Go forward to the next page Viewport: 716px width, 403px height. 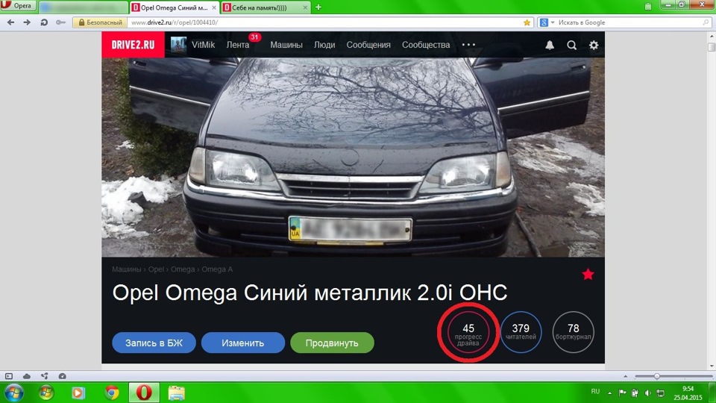[x=27, y=22]
